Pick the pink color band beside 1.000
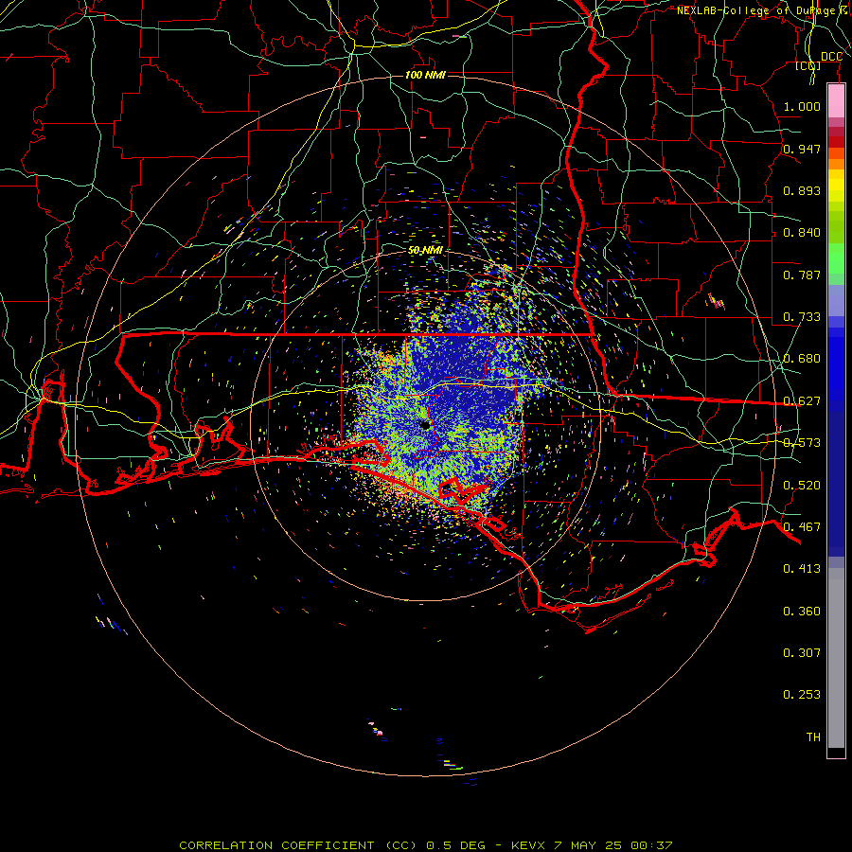852x852 pixels. click(x=836, y=101)
